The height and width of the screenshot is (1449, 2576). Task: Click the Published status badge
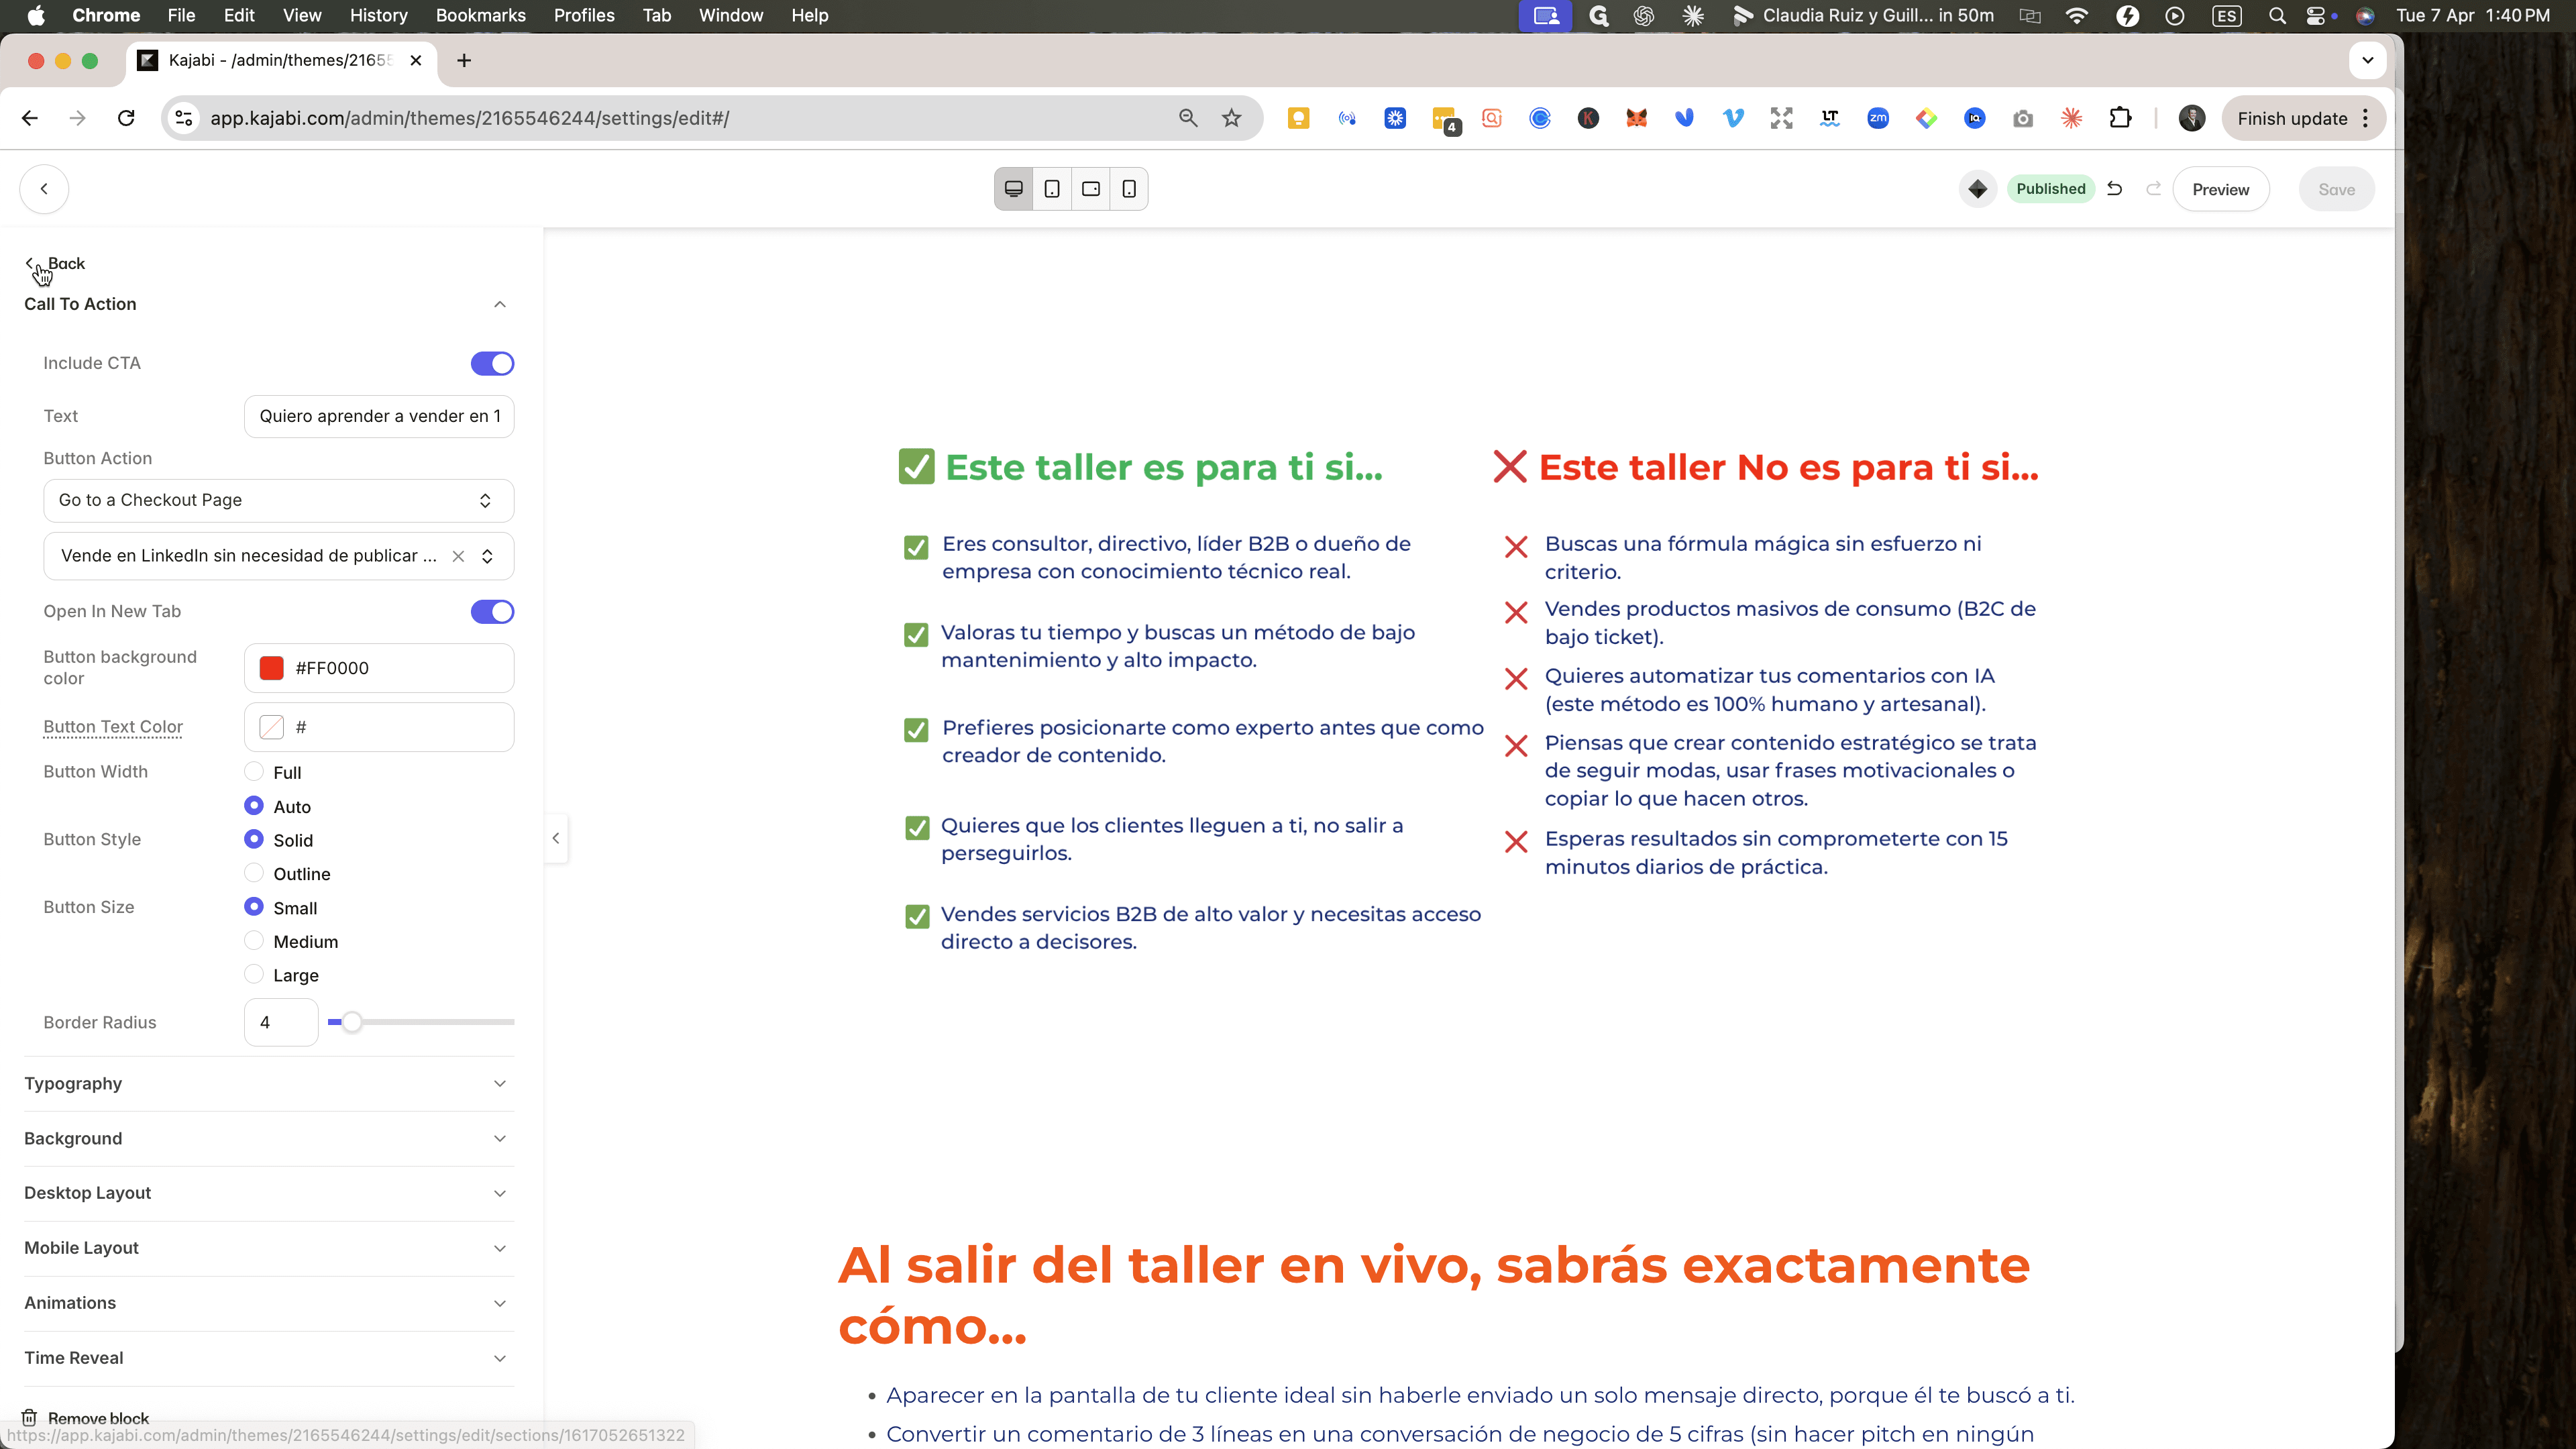pyautogui.click(x=2050, y=189)
